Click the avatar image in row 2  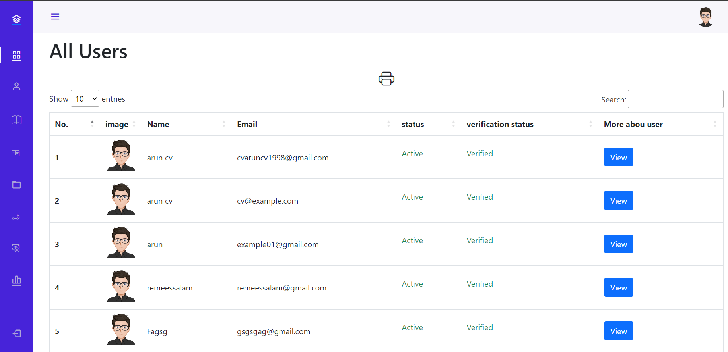[121, 199]
